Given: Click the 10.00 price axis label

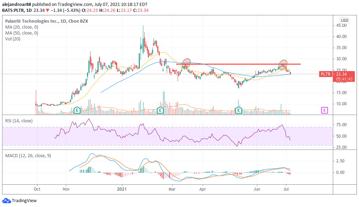Looking at the screenshot, I should coord(341,104).
